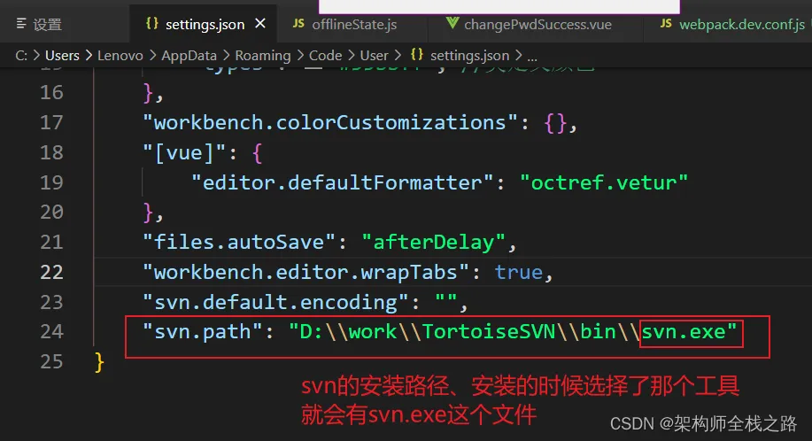
Task: Click the TortoiseSVN path string value
Action: click(x=513, y=332)
